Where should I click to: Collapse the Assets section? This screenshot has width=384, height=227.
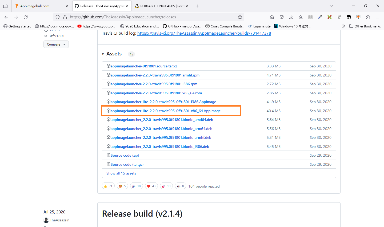(103, 54)
